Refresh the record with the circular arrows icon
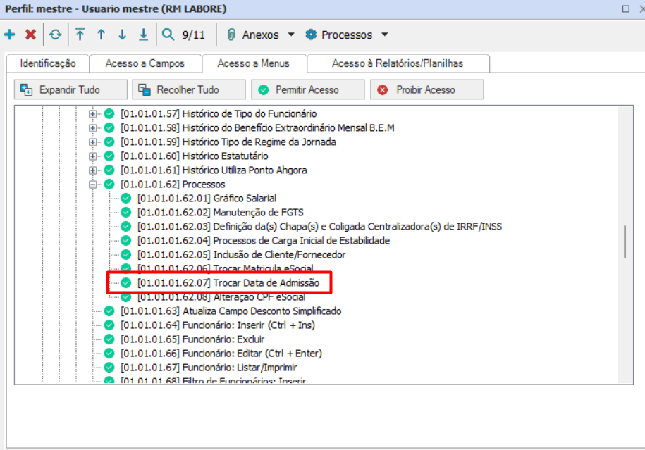645x450 pixels. tap(55, 35)
